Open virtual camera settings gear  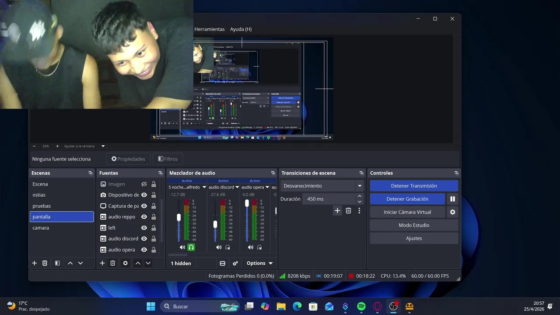pos(452,212)
